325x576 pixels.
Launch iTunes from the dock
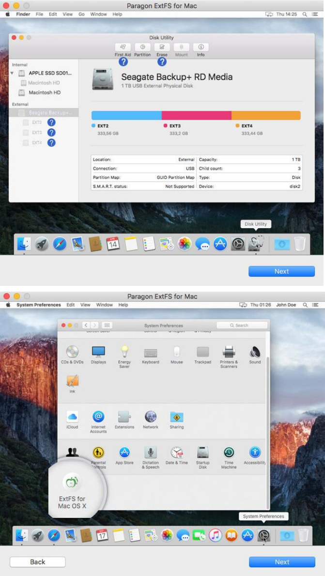(215, 535)
